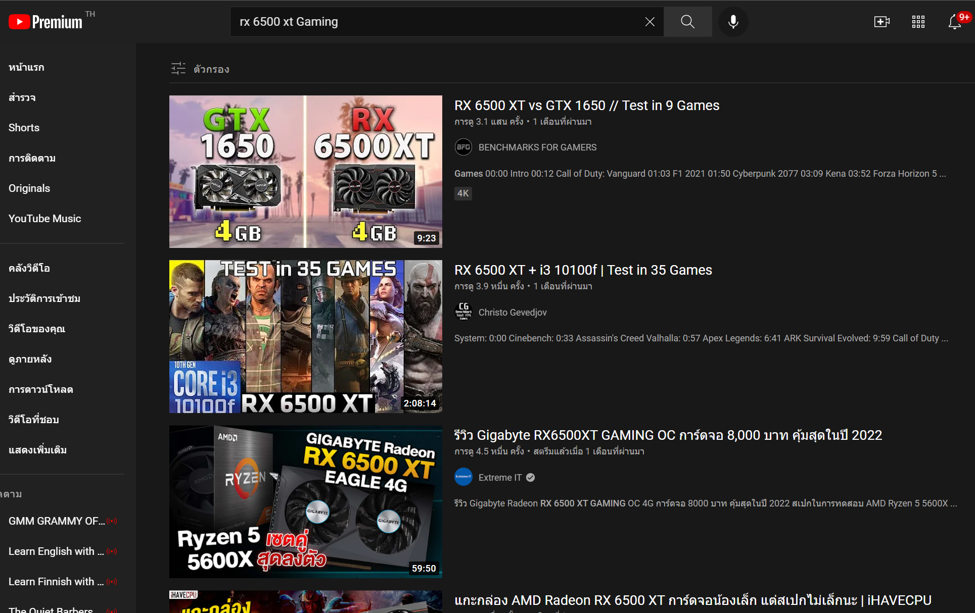Clear the search box with the X icon
The width and height of the screenshot is (975, 613).
click(x=650, y=22)
